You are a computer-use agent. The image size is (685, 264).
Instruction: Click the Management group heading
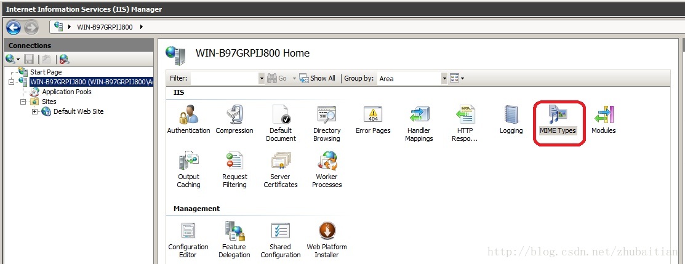coord(196,209)
